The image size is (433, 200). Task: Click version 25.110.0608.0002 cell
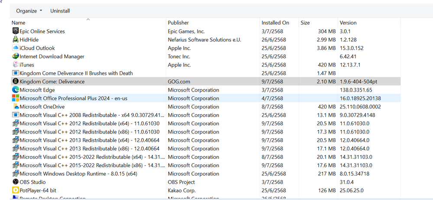coord(360,107)
